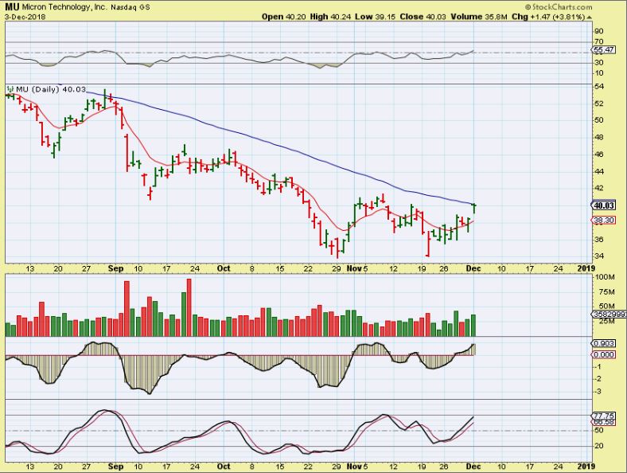Click 2019 label on the bottom date axis
Viewport: 627px width, 473px height.
586,467
